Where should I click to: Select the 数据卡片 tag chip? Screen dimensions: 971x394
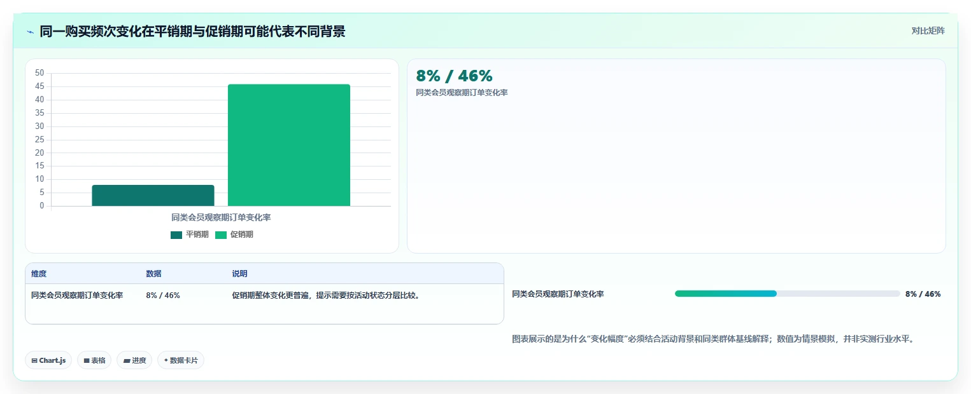pyautogui.click(x=181, y=360)
